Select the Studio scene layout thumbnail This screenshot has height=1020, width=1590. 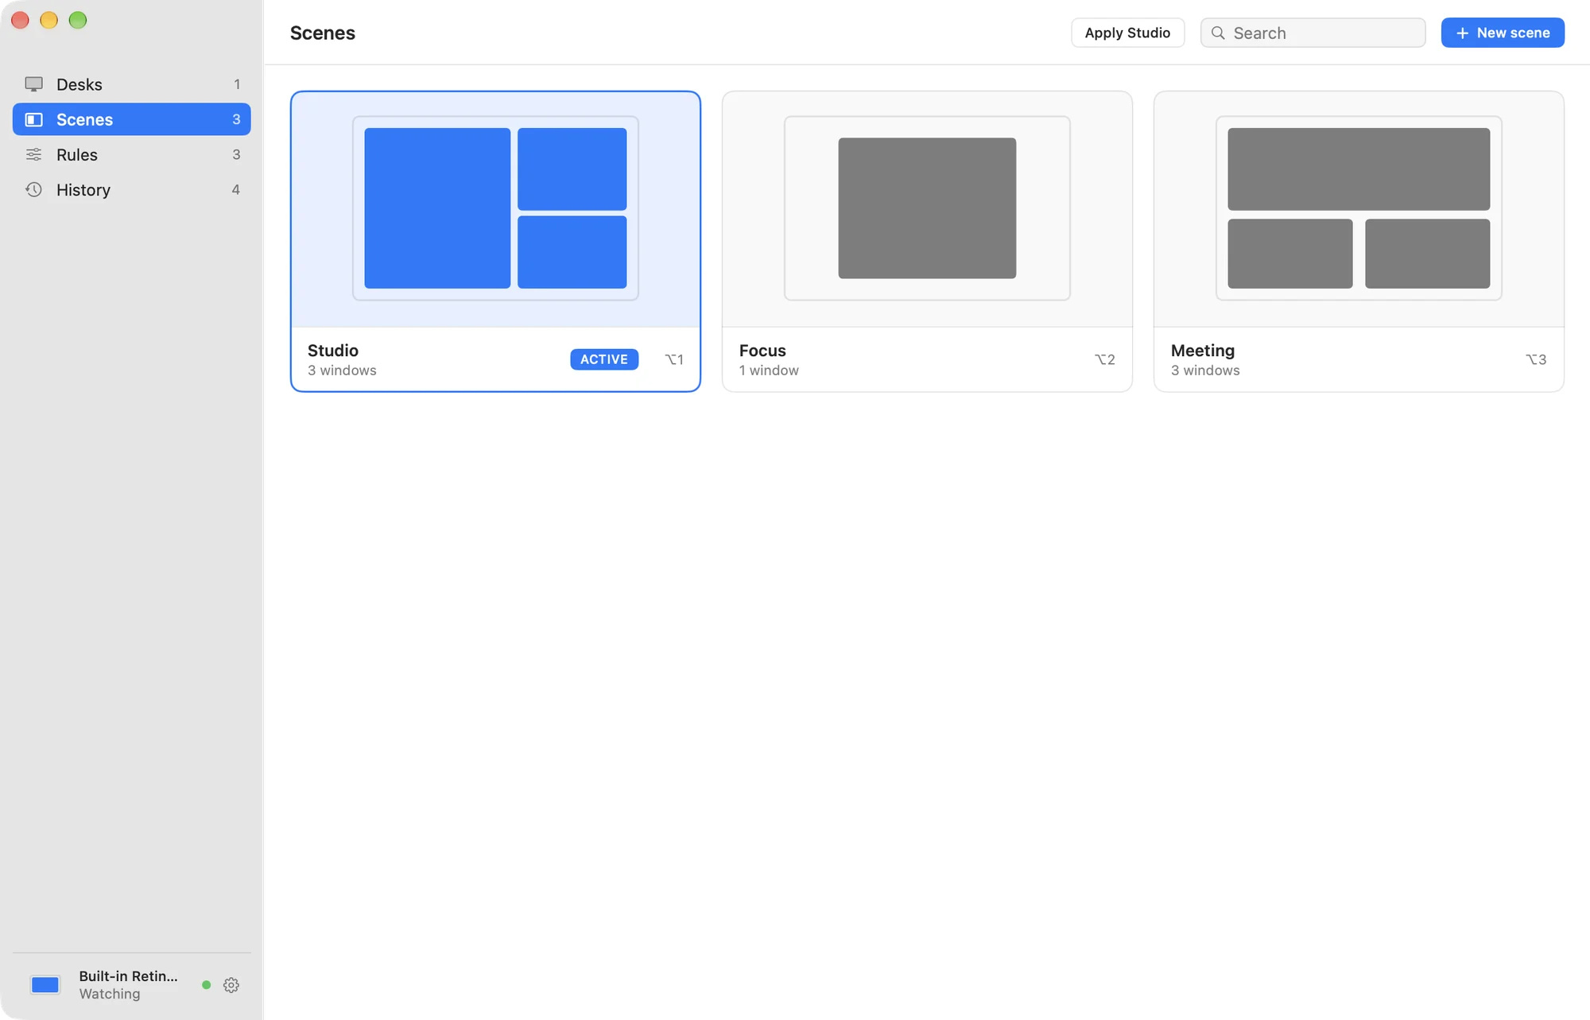point(495,208)
